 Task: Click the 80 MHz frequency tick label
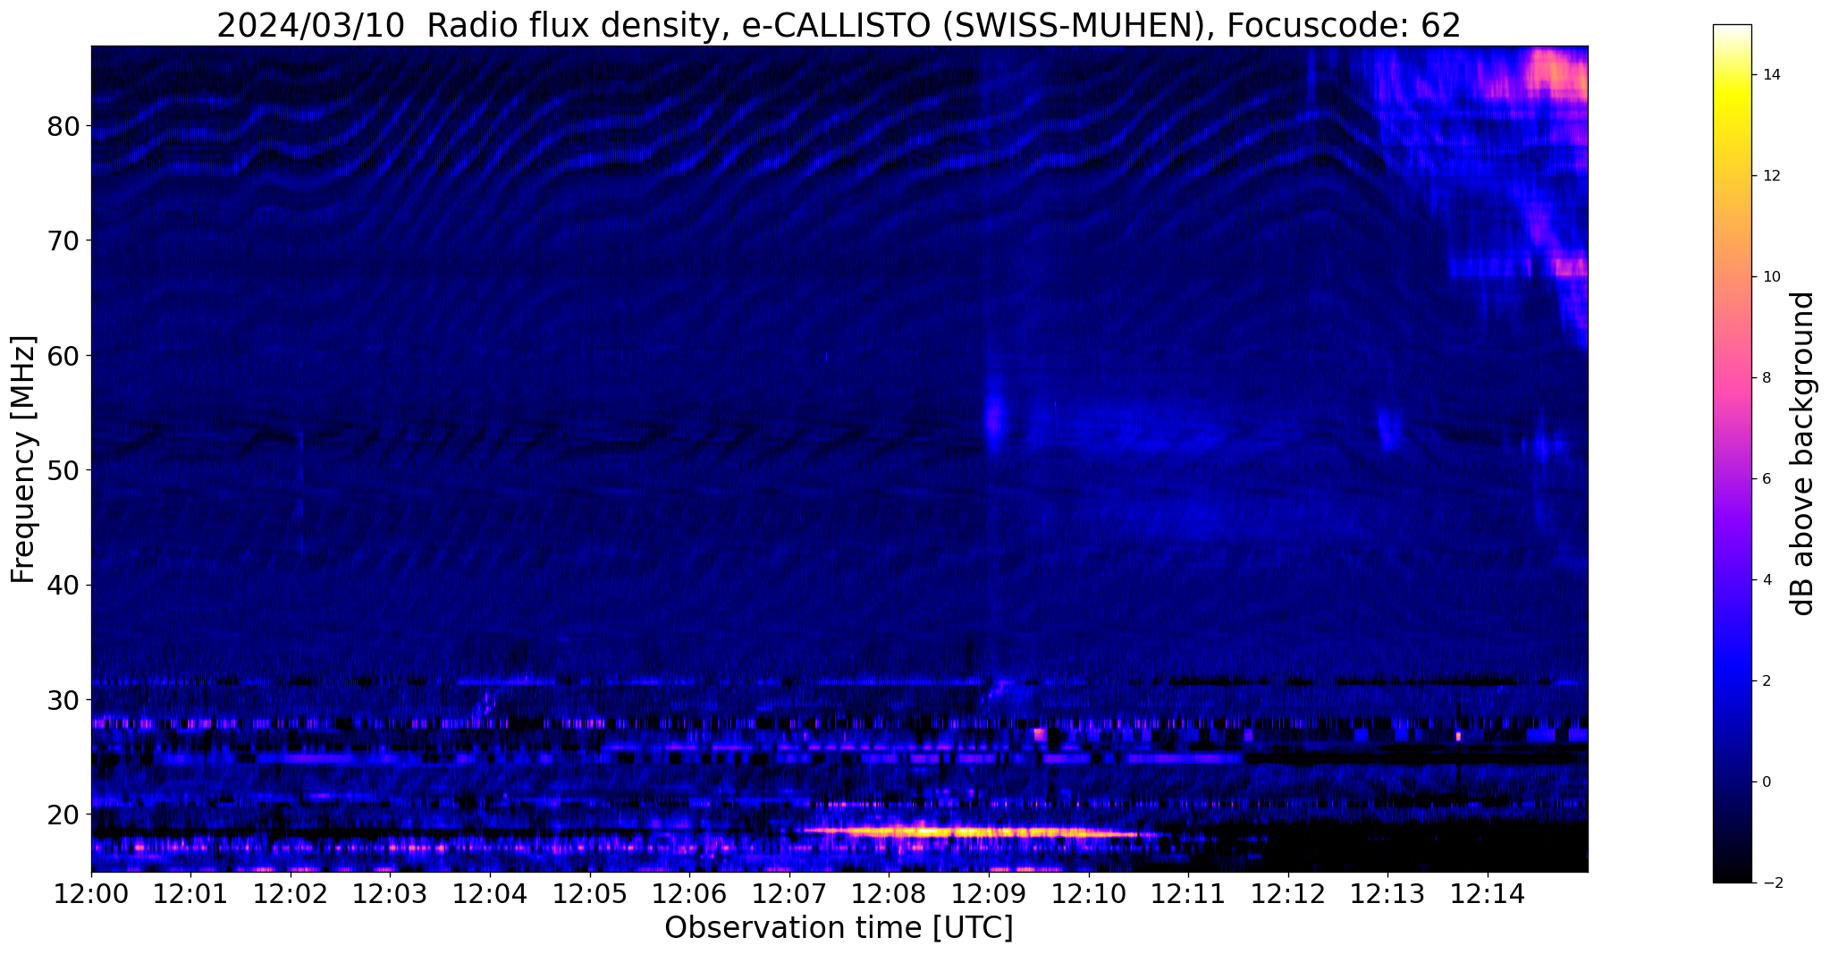pos(63,126)
